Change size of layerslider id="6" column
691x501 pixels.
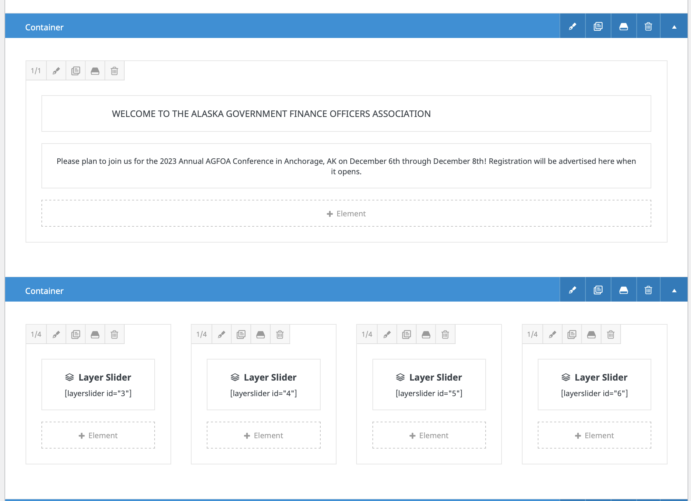(532, 334)
